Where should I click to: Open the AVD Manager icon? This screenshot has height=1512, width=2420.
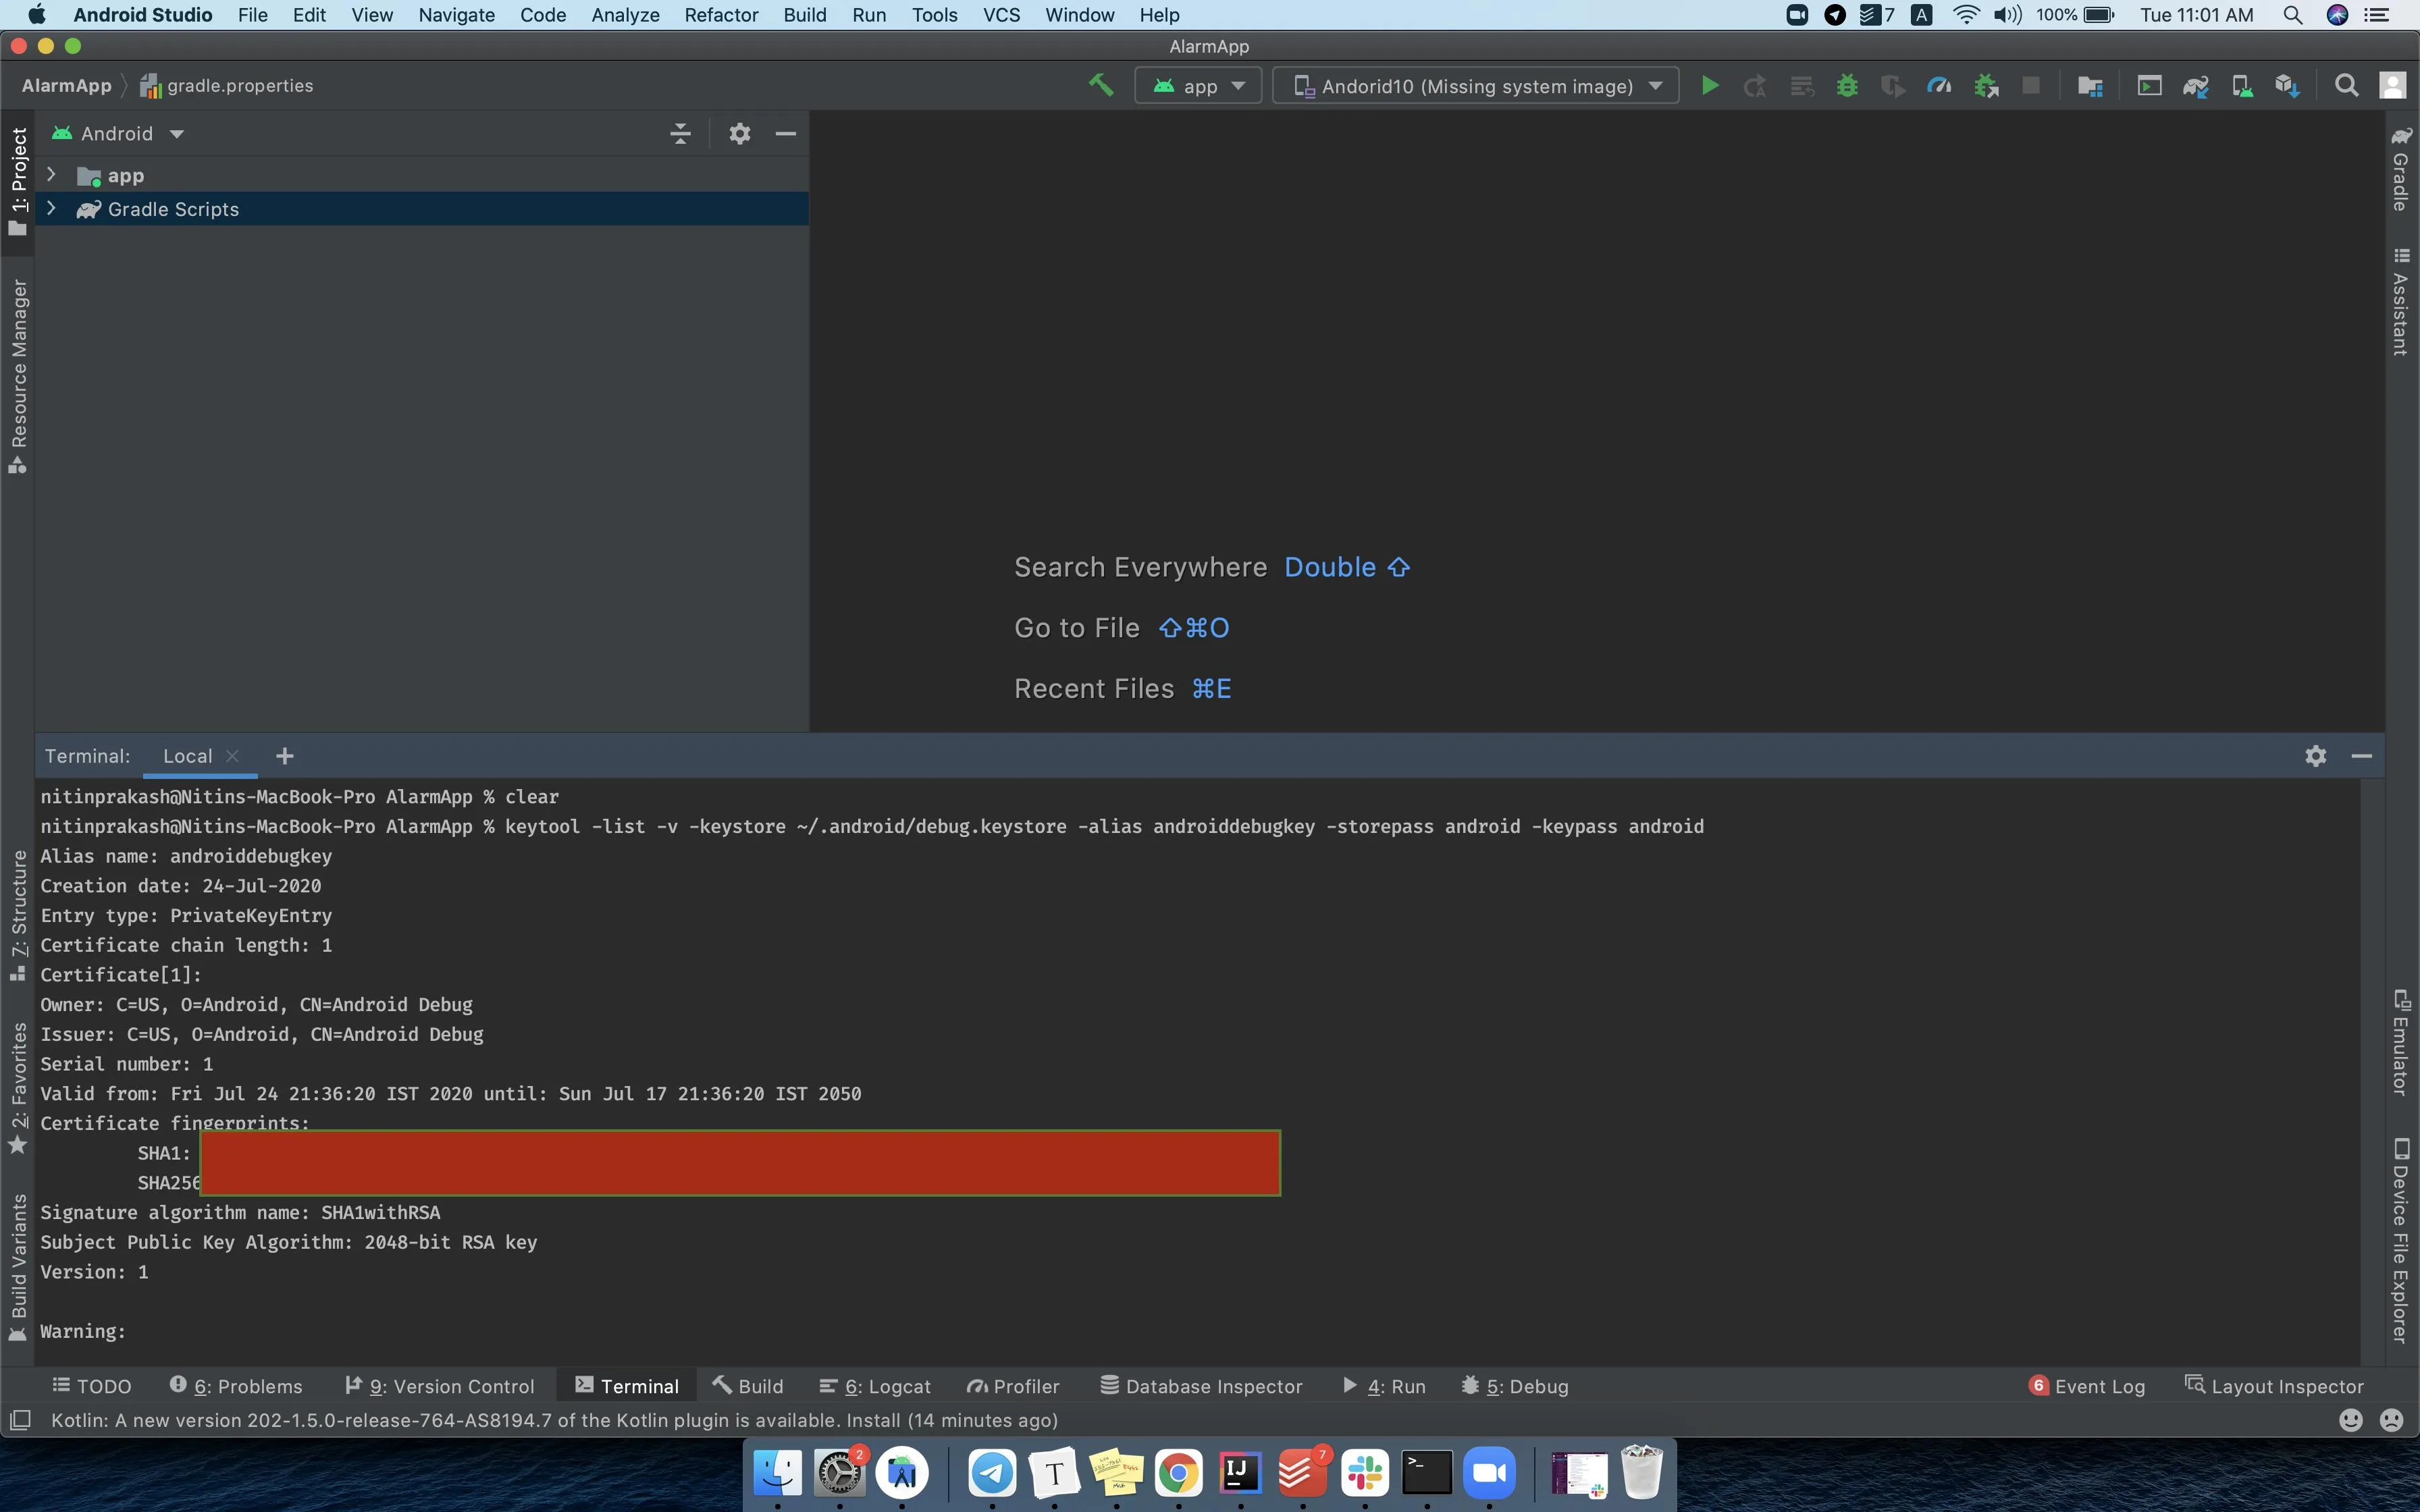(2242, 86)
